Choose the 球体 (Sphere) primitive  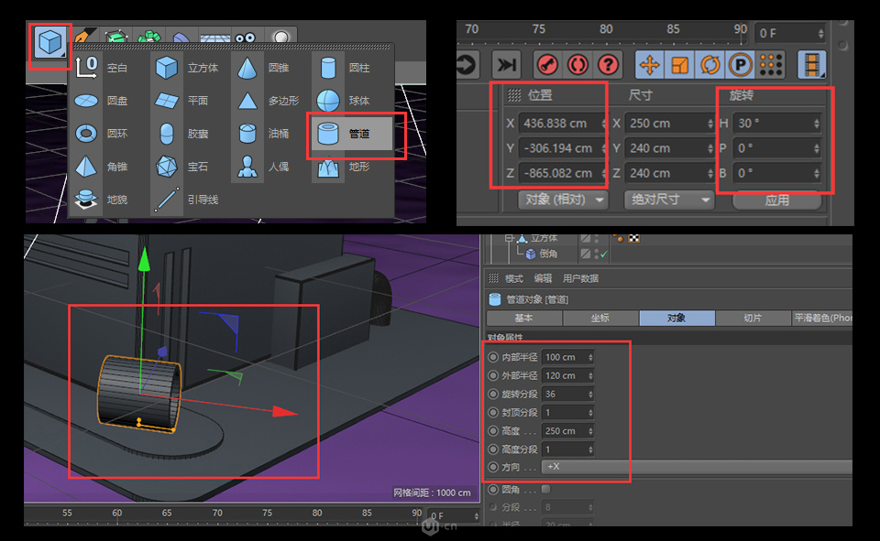327,101
